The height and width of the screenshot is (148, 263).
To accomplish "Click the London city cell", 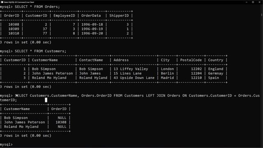I will coord(167,69).
